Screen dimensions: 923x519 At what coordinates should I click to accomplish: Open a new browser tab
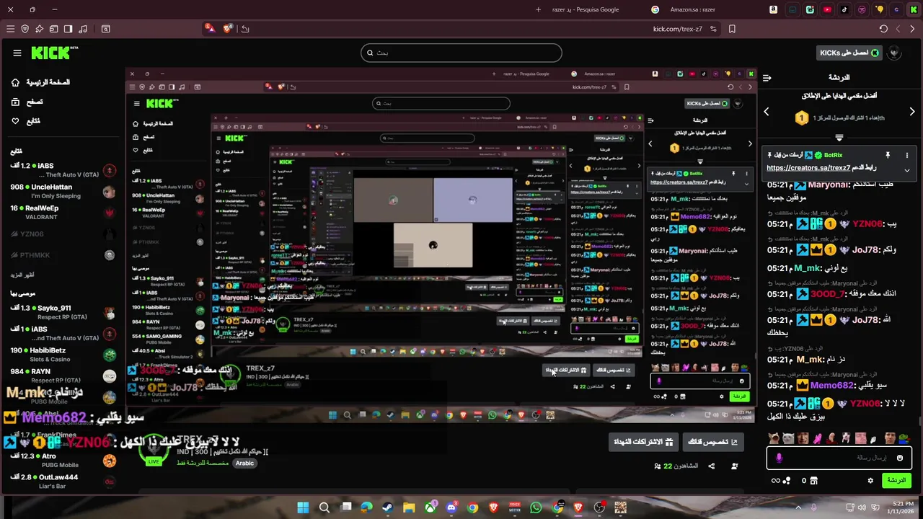(538, 9)
